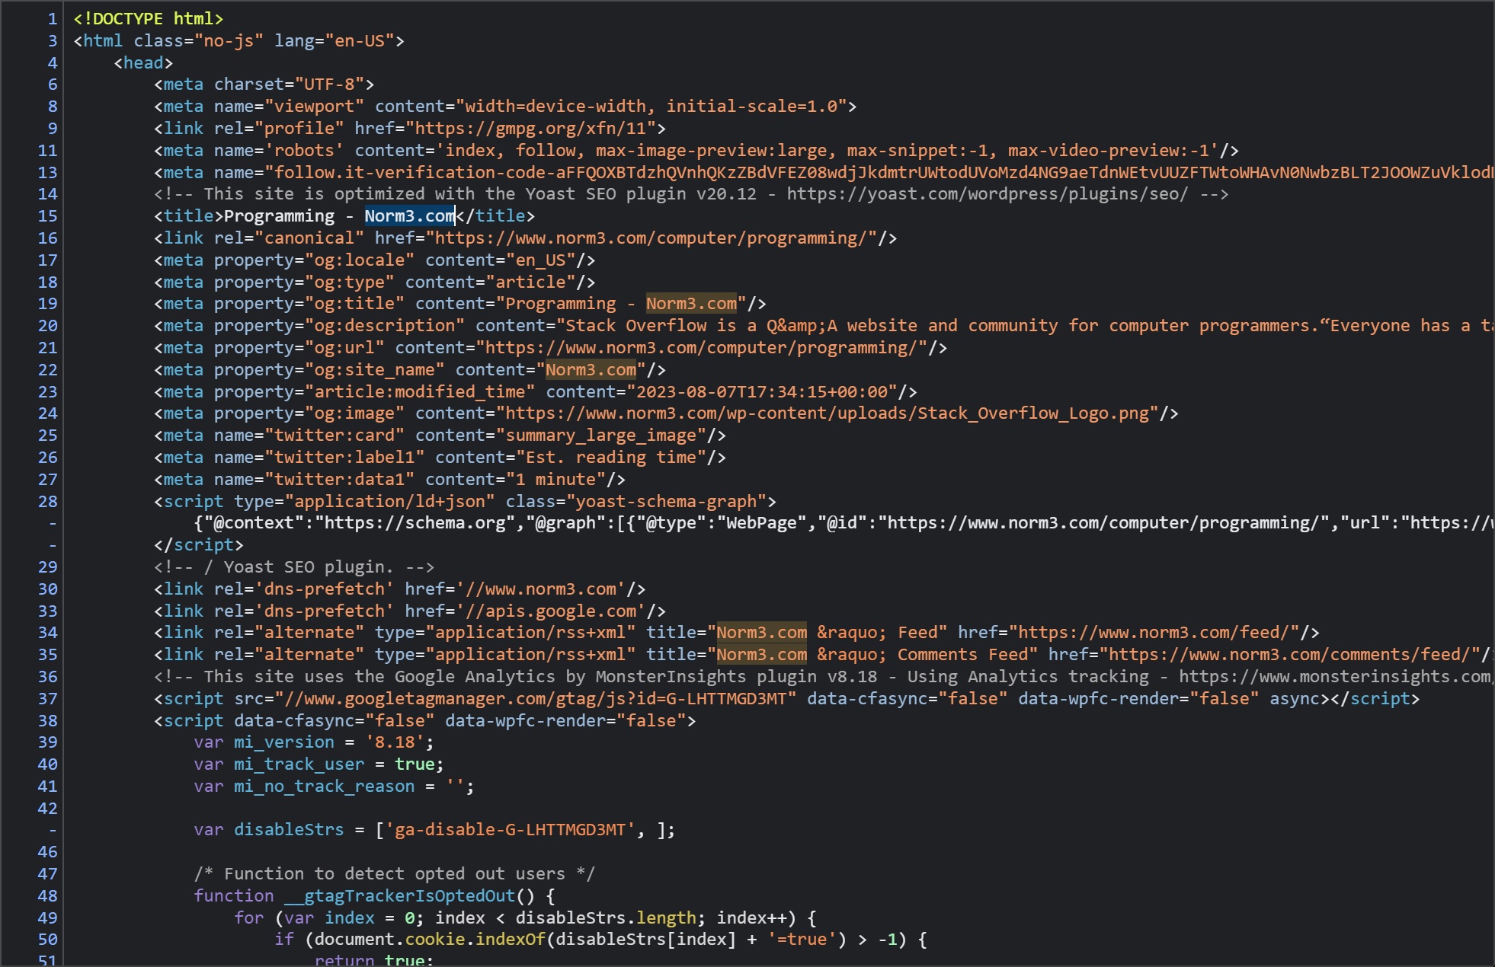Screen dimensions: 1495x967
Task: Click the yoast.com plugins URL in the comment
Action: (x=987, y=194)
